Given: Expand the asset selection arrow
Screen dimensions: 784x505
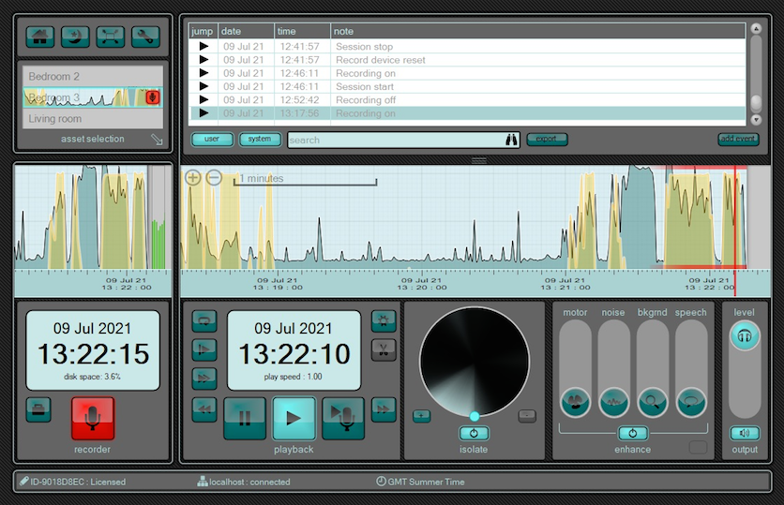Looking at the screenshot, I should coord(157,140).
